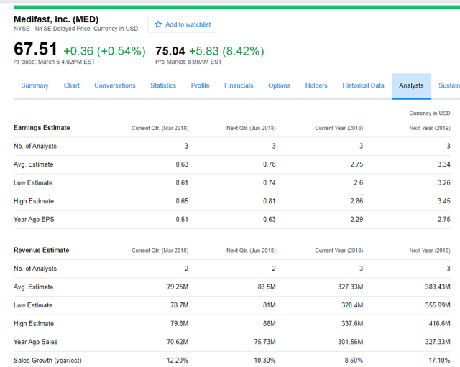460x367 pixels.
Task: View the Financials tab
Action: pos(239,85)
